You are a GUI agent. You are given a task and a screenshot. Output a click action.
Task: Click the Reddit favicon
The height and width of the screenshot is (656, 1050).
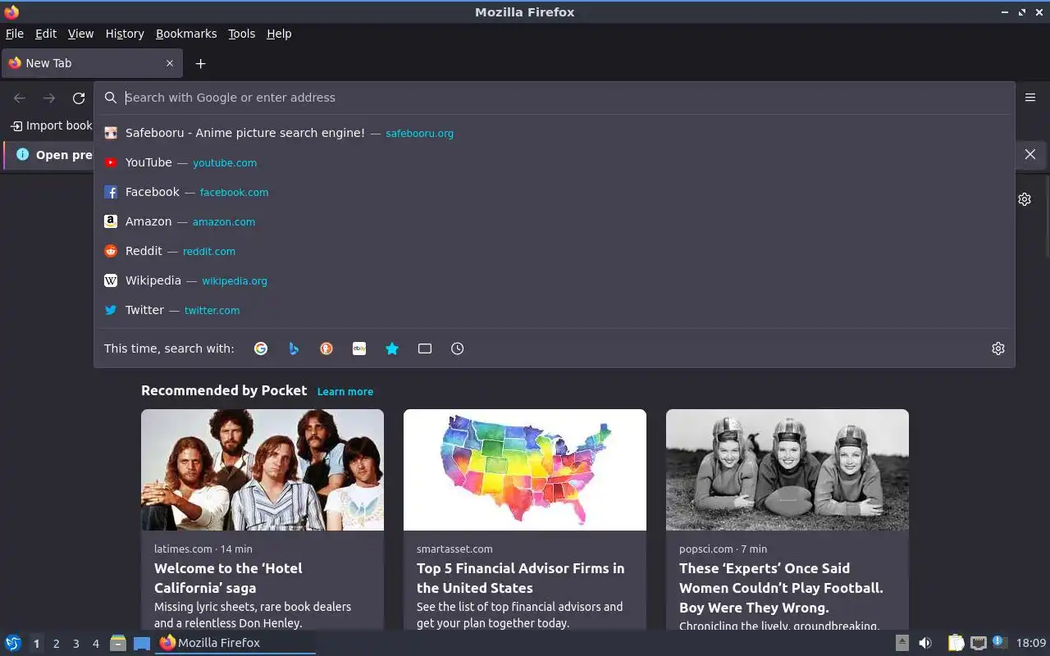[x=111, y=251]
